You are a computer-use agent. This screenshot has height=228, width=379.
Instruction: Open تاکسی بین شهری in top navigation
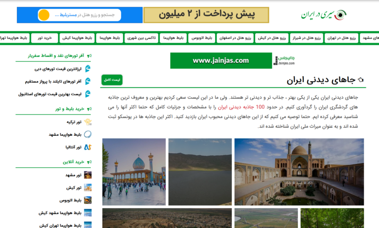(x=141, y=38)
